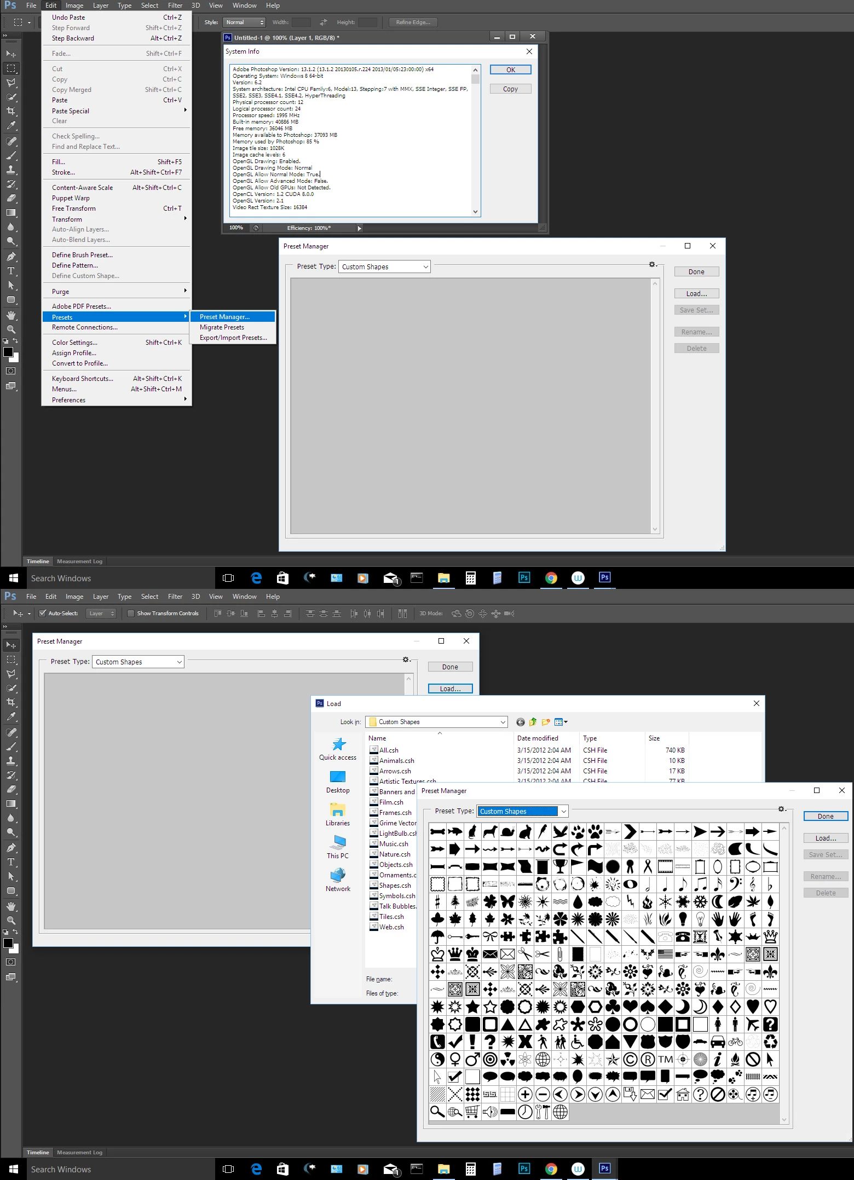The width and height of the screenshot is (854, 1180).
Task: Switch to Measurement Log tab in upper window
Action: [x=79, y=562]
